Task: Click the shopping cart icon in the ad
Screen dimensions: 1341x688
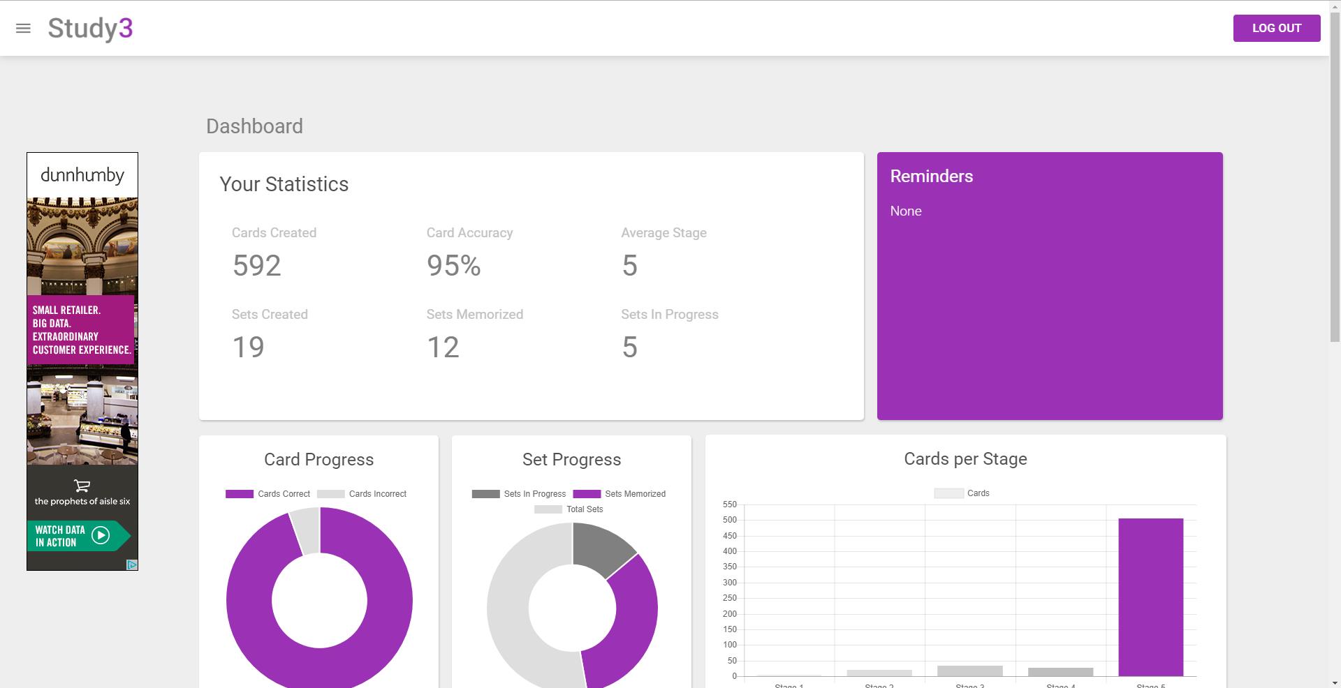Action: point(82,486)
